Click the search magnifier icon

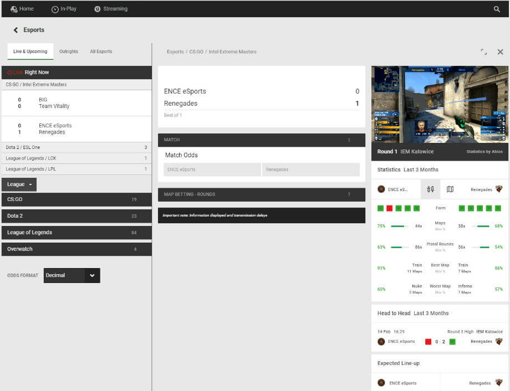click(497, 9)
